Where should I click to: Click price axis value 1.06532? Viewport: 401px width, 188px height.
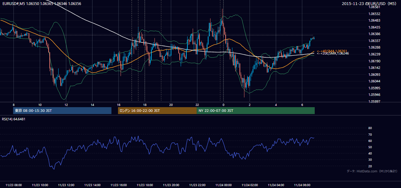[x=374, y=14]
